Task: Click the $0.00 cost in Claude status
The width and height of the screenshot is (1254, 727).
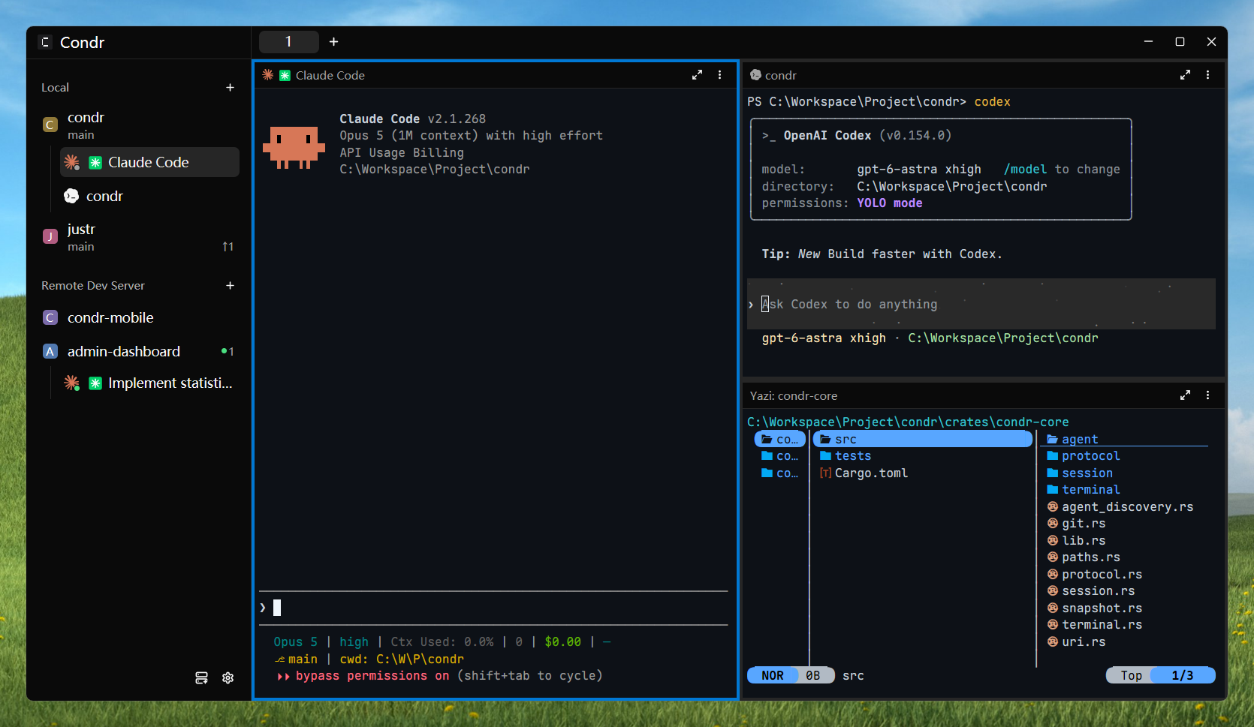Action: tap(563, 642)
